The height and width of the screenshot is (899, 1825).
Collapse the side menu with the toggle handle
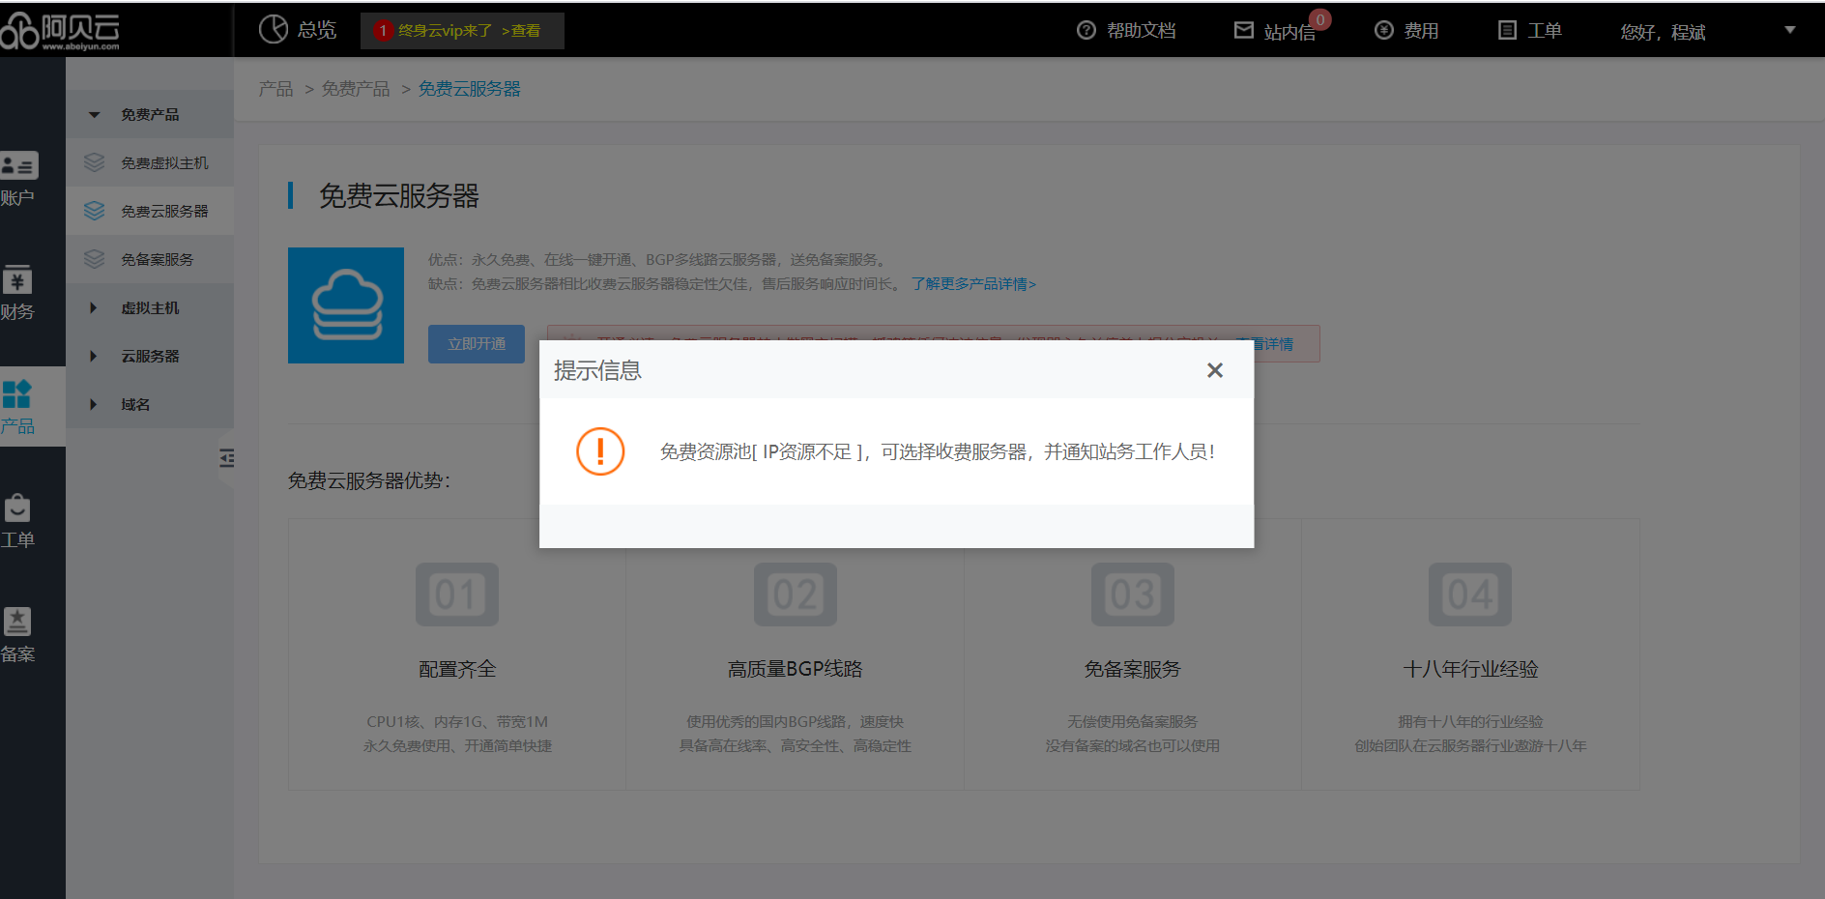click(226, 458)
